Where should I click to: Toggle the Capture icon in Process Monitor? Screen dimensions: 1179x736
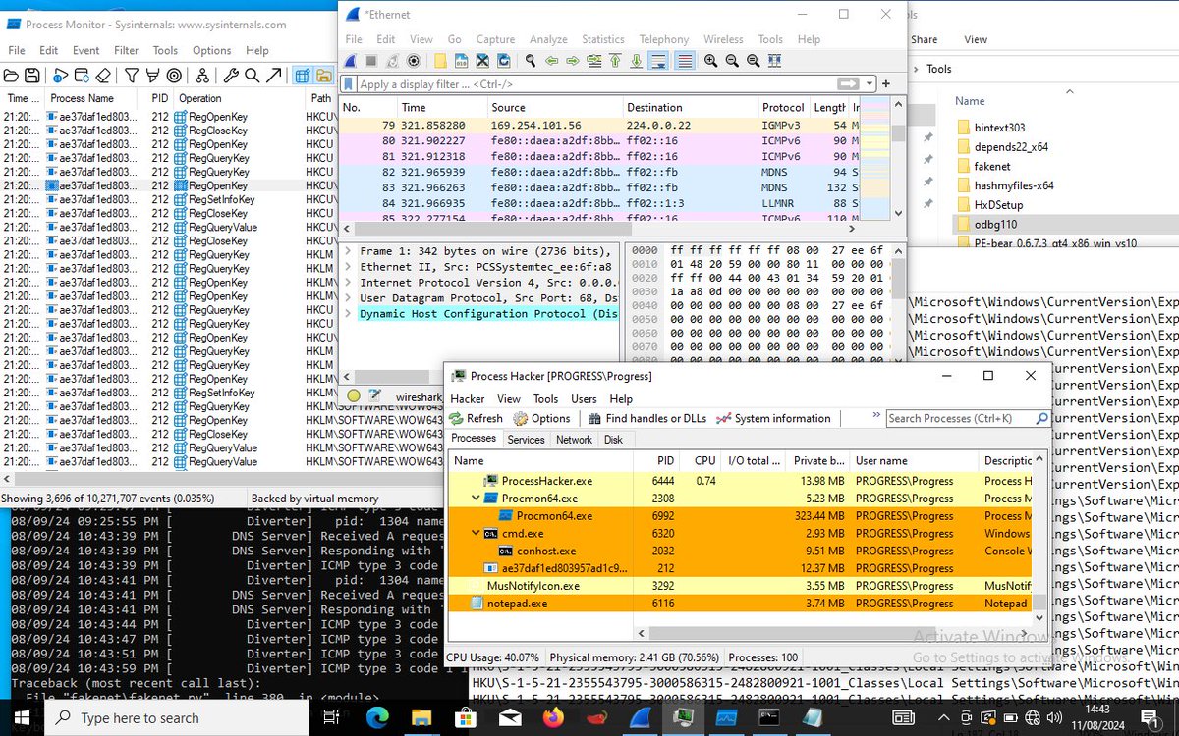60,76
